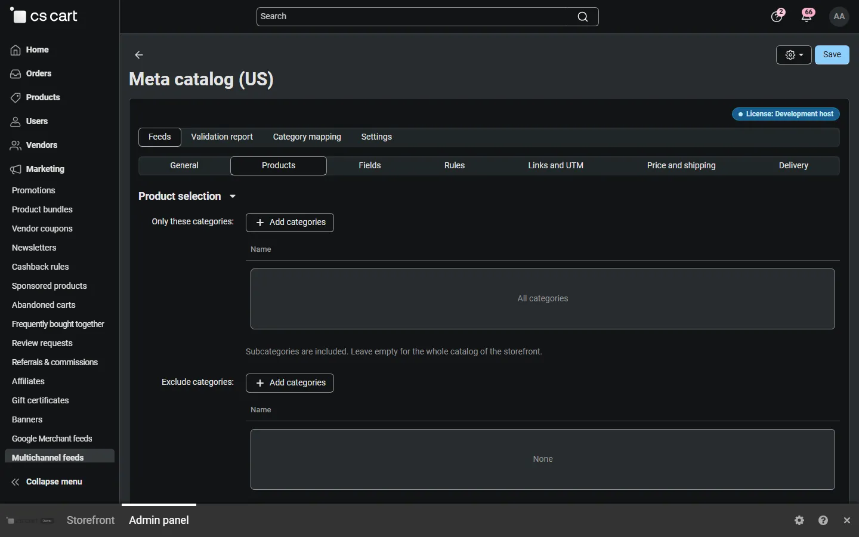Open Google Merchant feeds
This screenshot has width=859, height=537.
click(52, 439)
